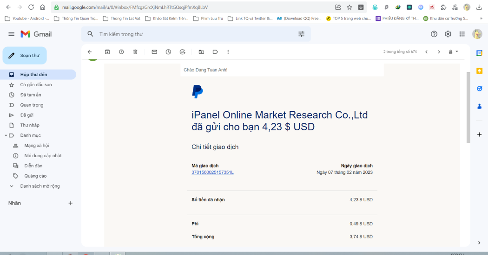This screenshot has width=488, height=255.
Task: Click the search magnifier icon
Action: click(x=90, y=34)
